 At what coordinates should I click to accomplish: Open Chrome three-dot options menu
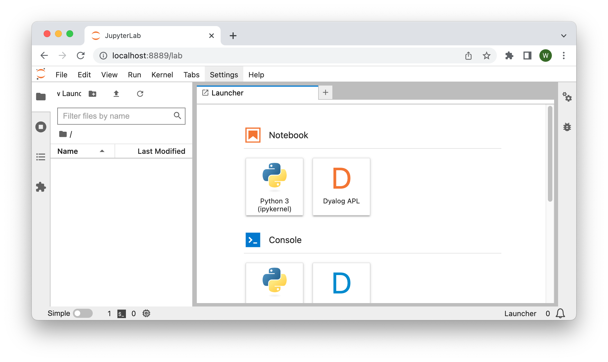[x=563, y=56]
